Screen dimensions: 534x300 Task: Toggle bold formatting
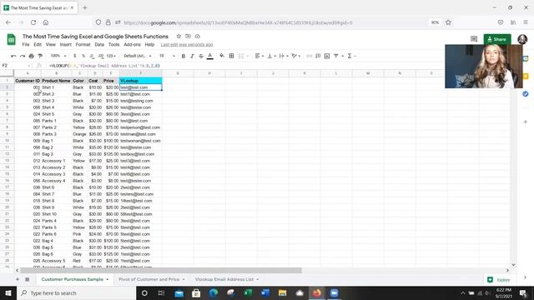coord(184,56)
